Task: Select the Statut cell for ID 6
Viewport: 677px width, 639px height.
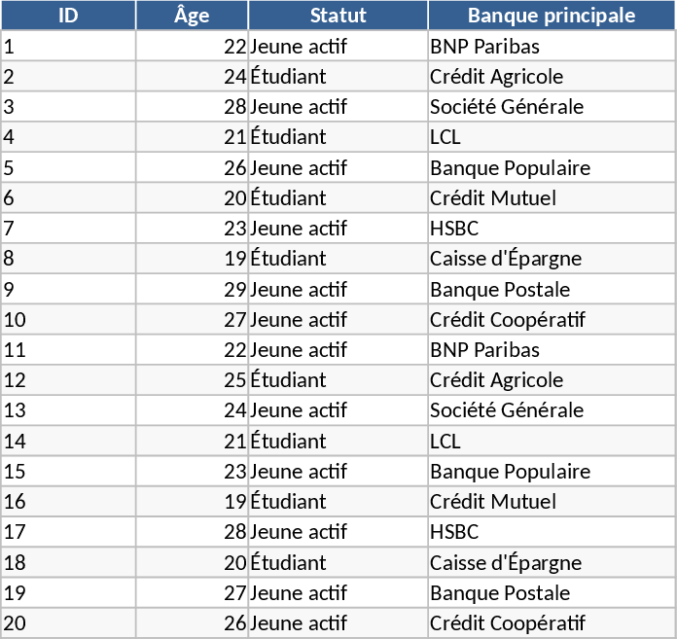Action: (338, 198)
